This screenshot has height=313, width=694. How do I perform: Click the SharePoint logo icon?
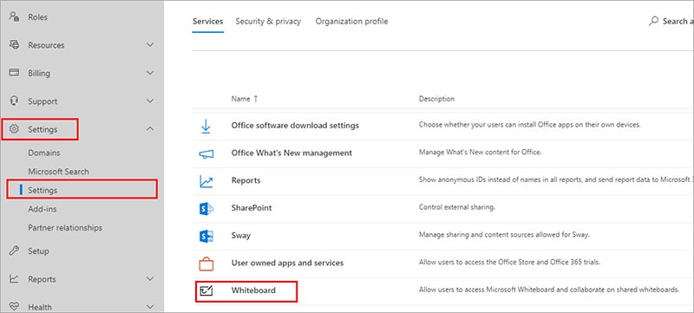click(x=206, y=209)
